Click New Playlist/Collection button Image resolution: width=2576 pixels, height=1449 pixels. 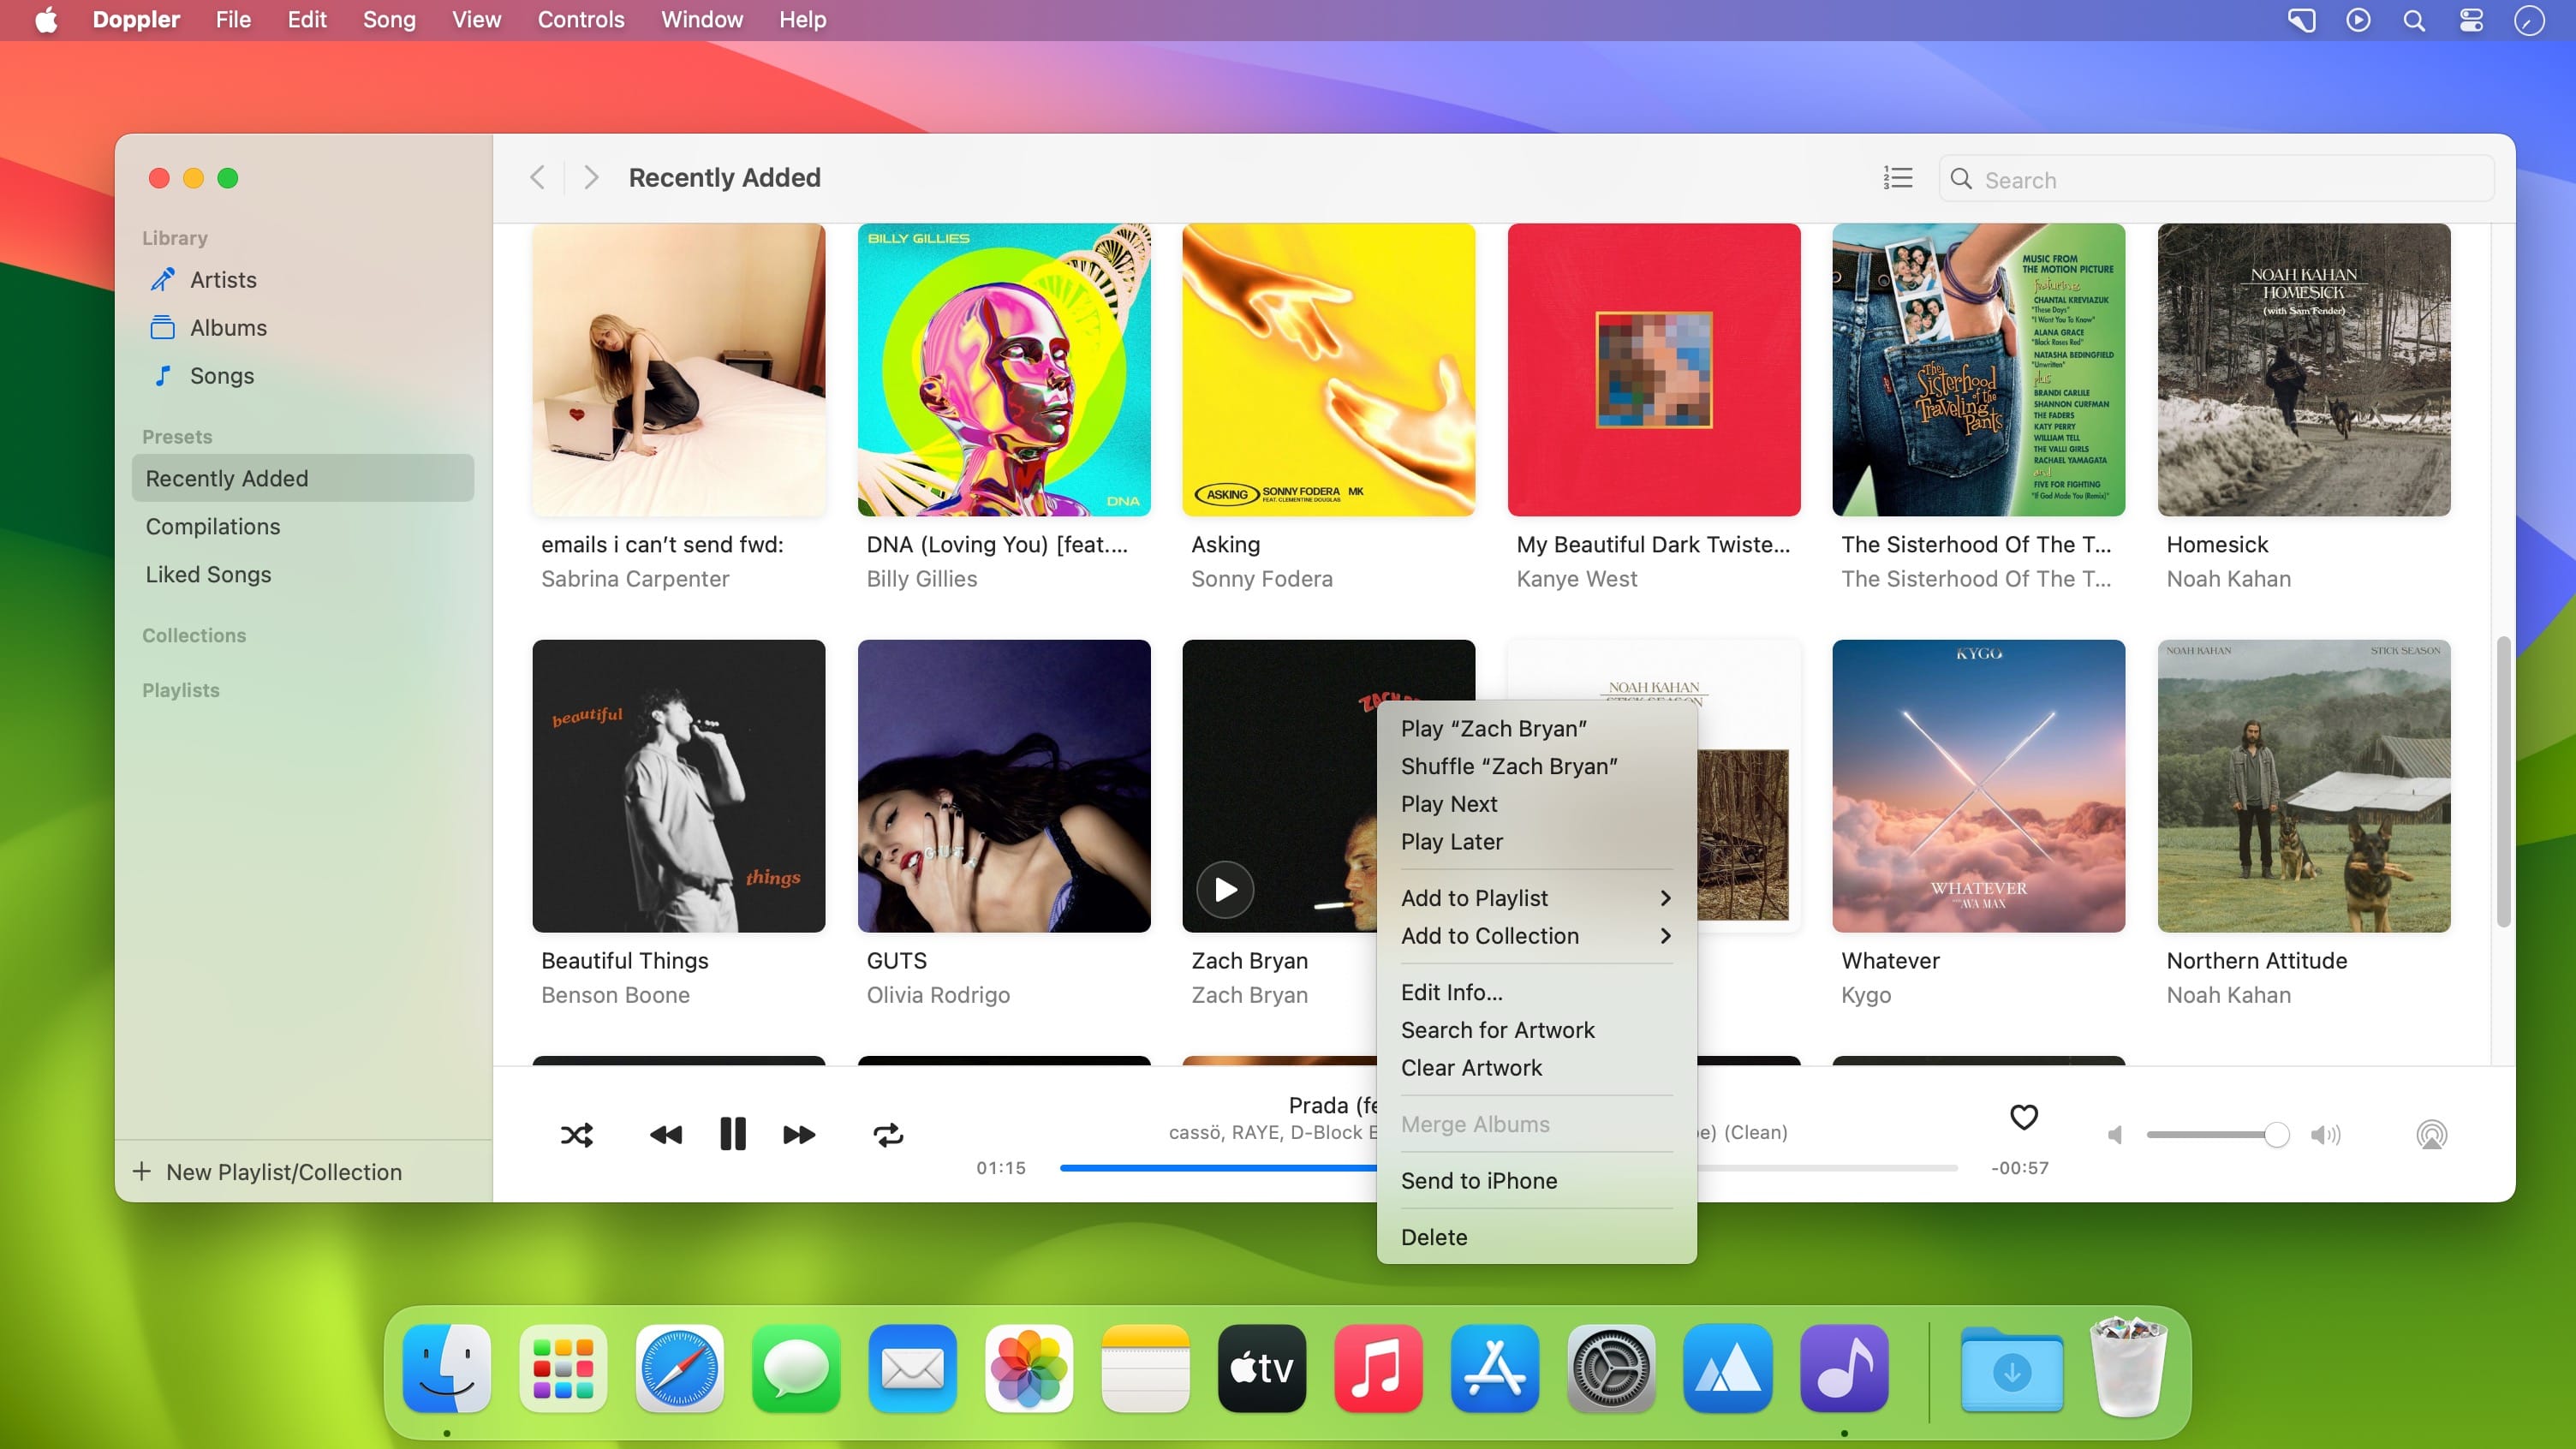[268, 1171]
